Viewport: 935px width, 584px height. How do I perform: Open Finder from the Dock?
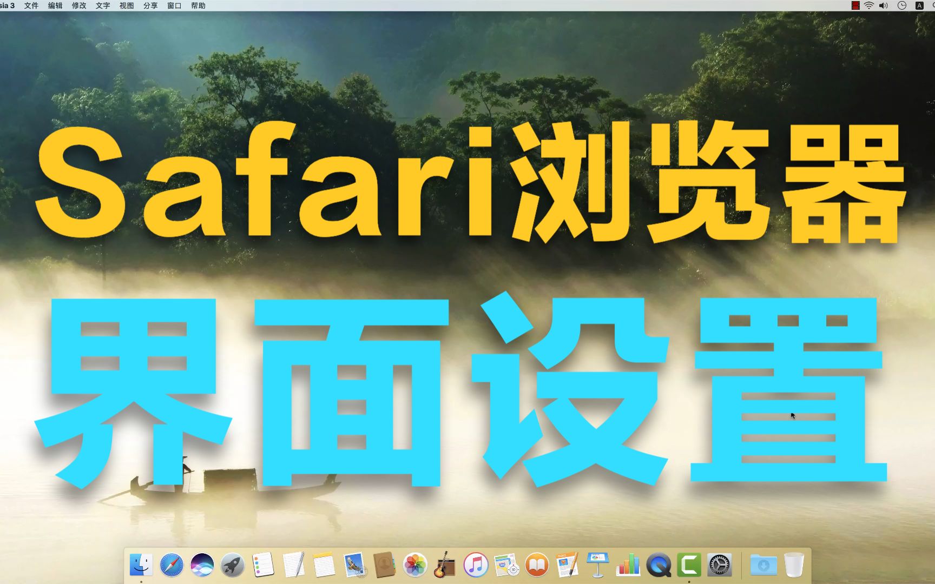tap(141, 565)
